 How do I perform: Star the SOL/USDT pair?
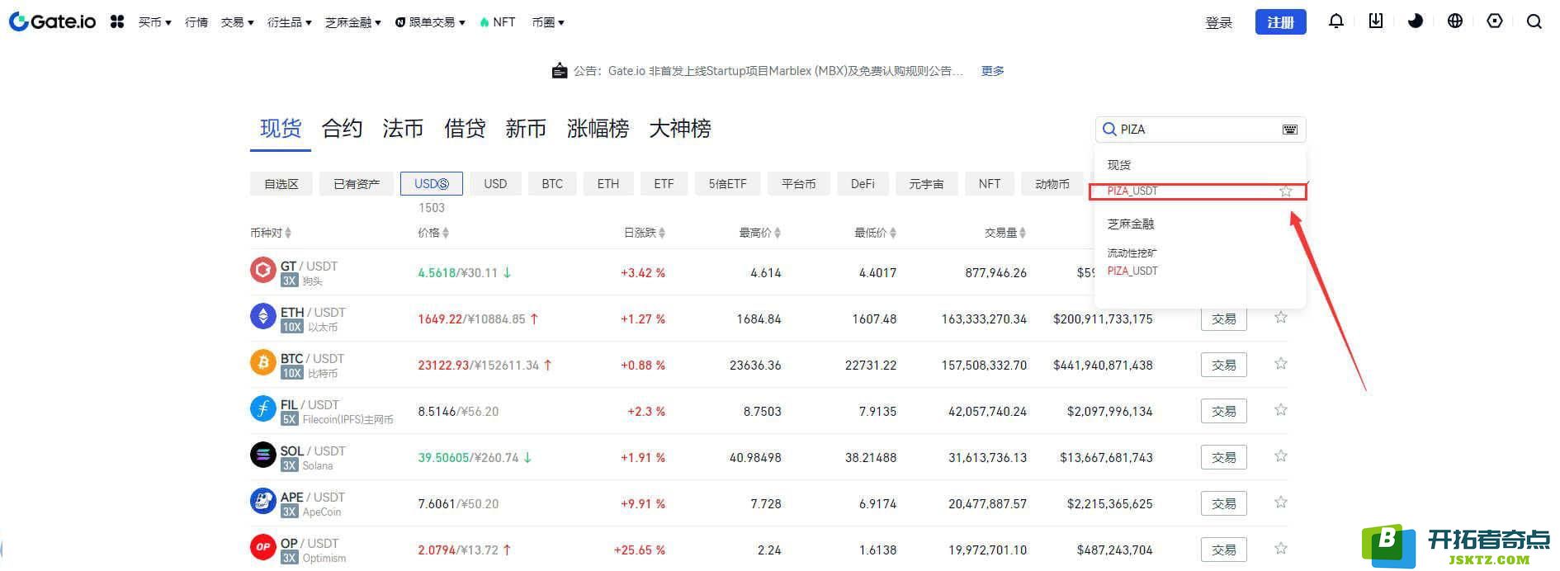coord(1281,456)
